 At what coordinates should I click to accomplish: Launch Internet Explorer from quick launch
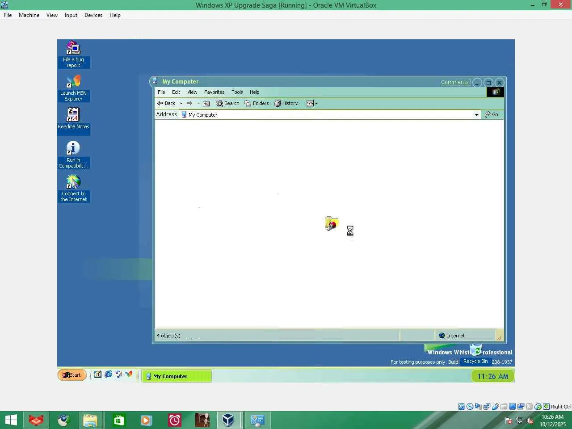coord(108,374)
